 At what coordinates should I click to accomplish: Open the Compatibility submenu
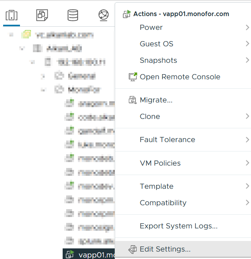click(x=163, y=203)
